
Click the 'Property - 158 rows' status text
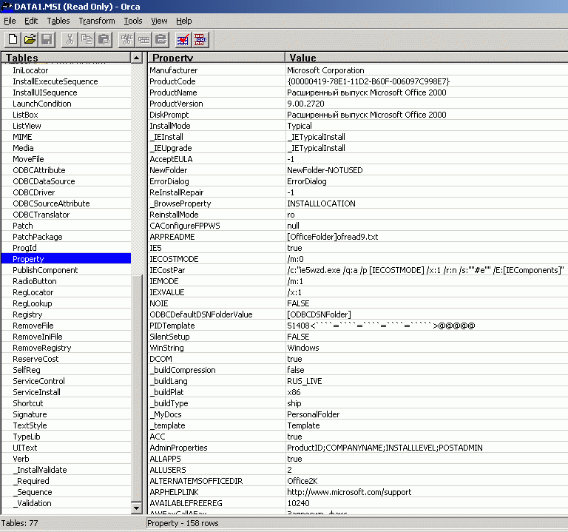pos(183,523)
